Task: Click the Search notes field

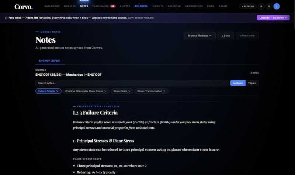Action: (132, 83)
